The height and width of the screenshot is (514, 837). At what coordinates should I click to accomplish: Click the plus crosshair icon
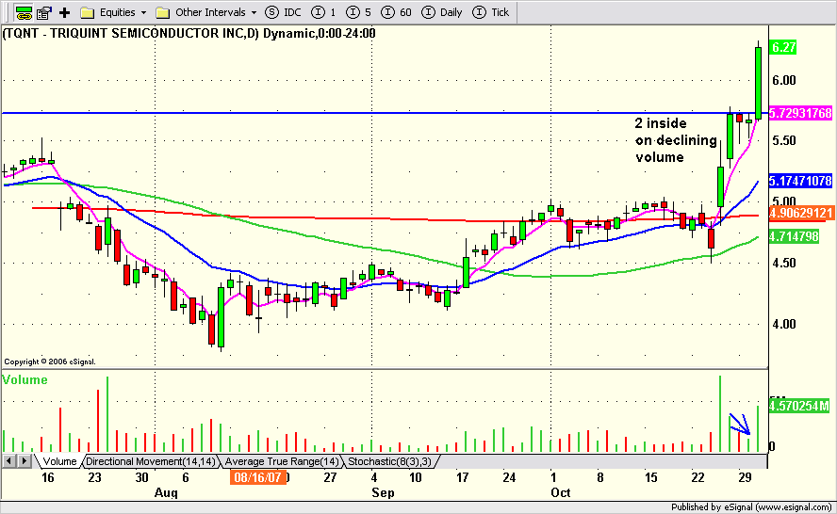[x=65, y=12]
